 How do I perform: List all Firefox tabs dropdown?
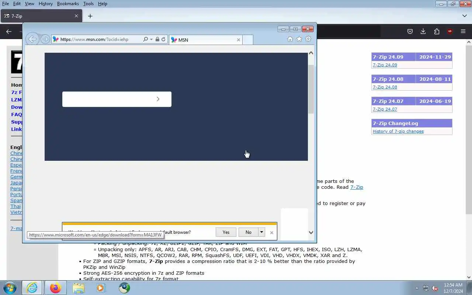click(464, 16)
